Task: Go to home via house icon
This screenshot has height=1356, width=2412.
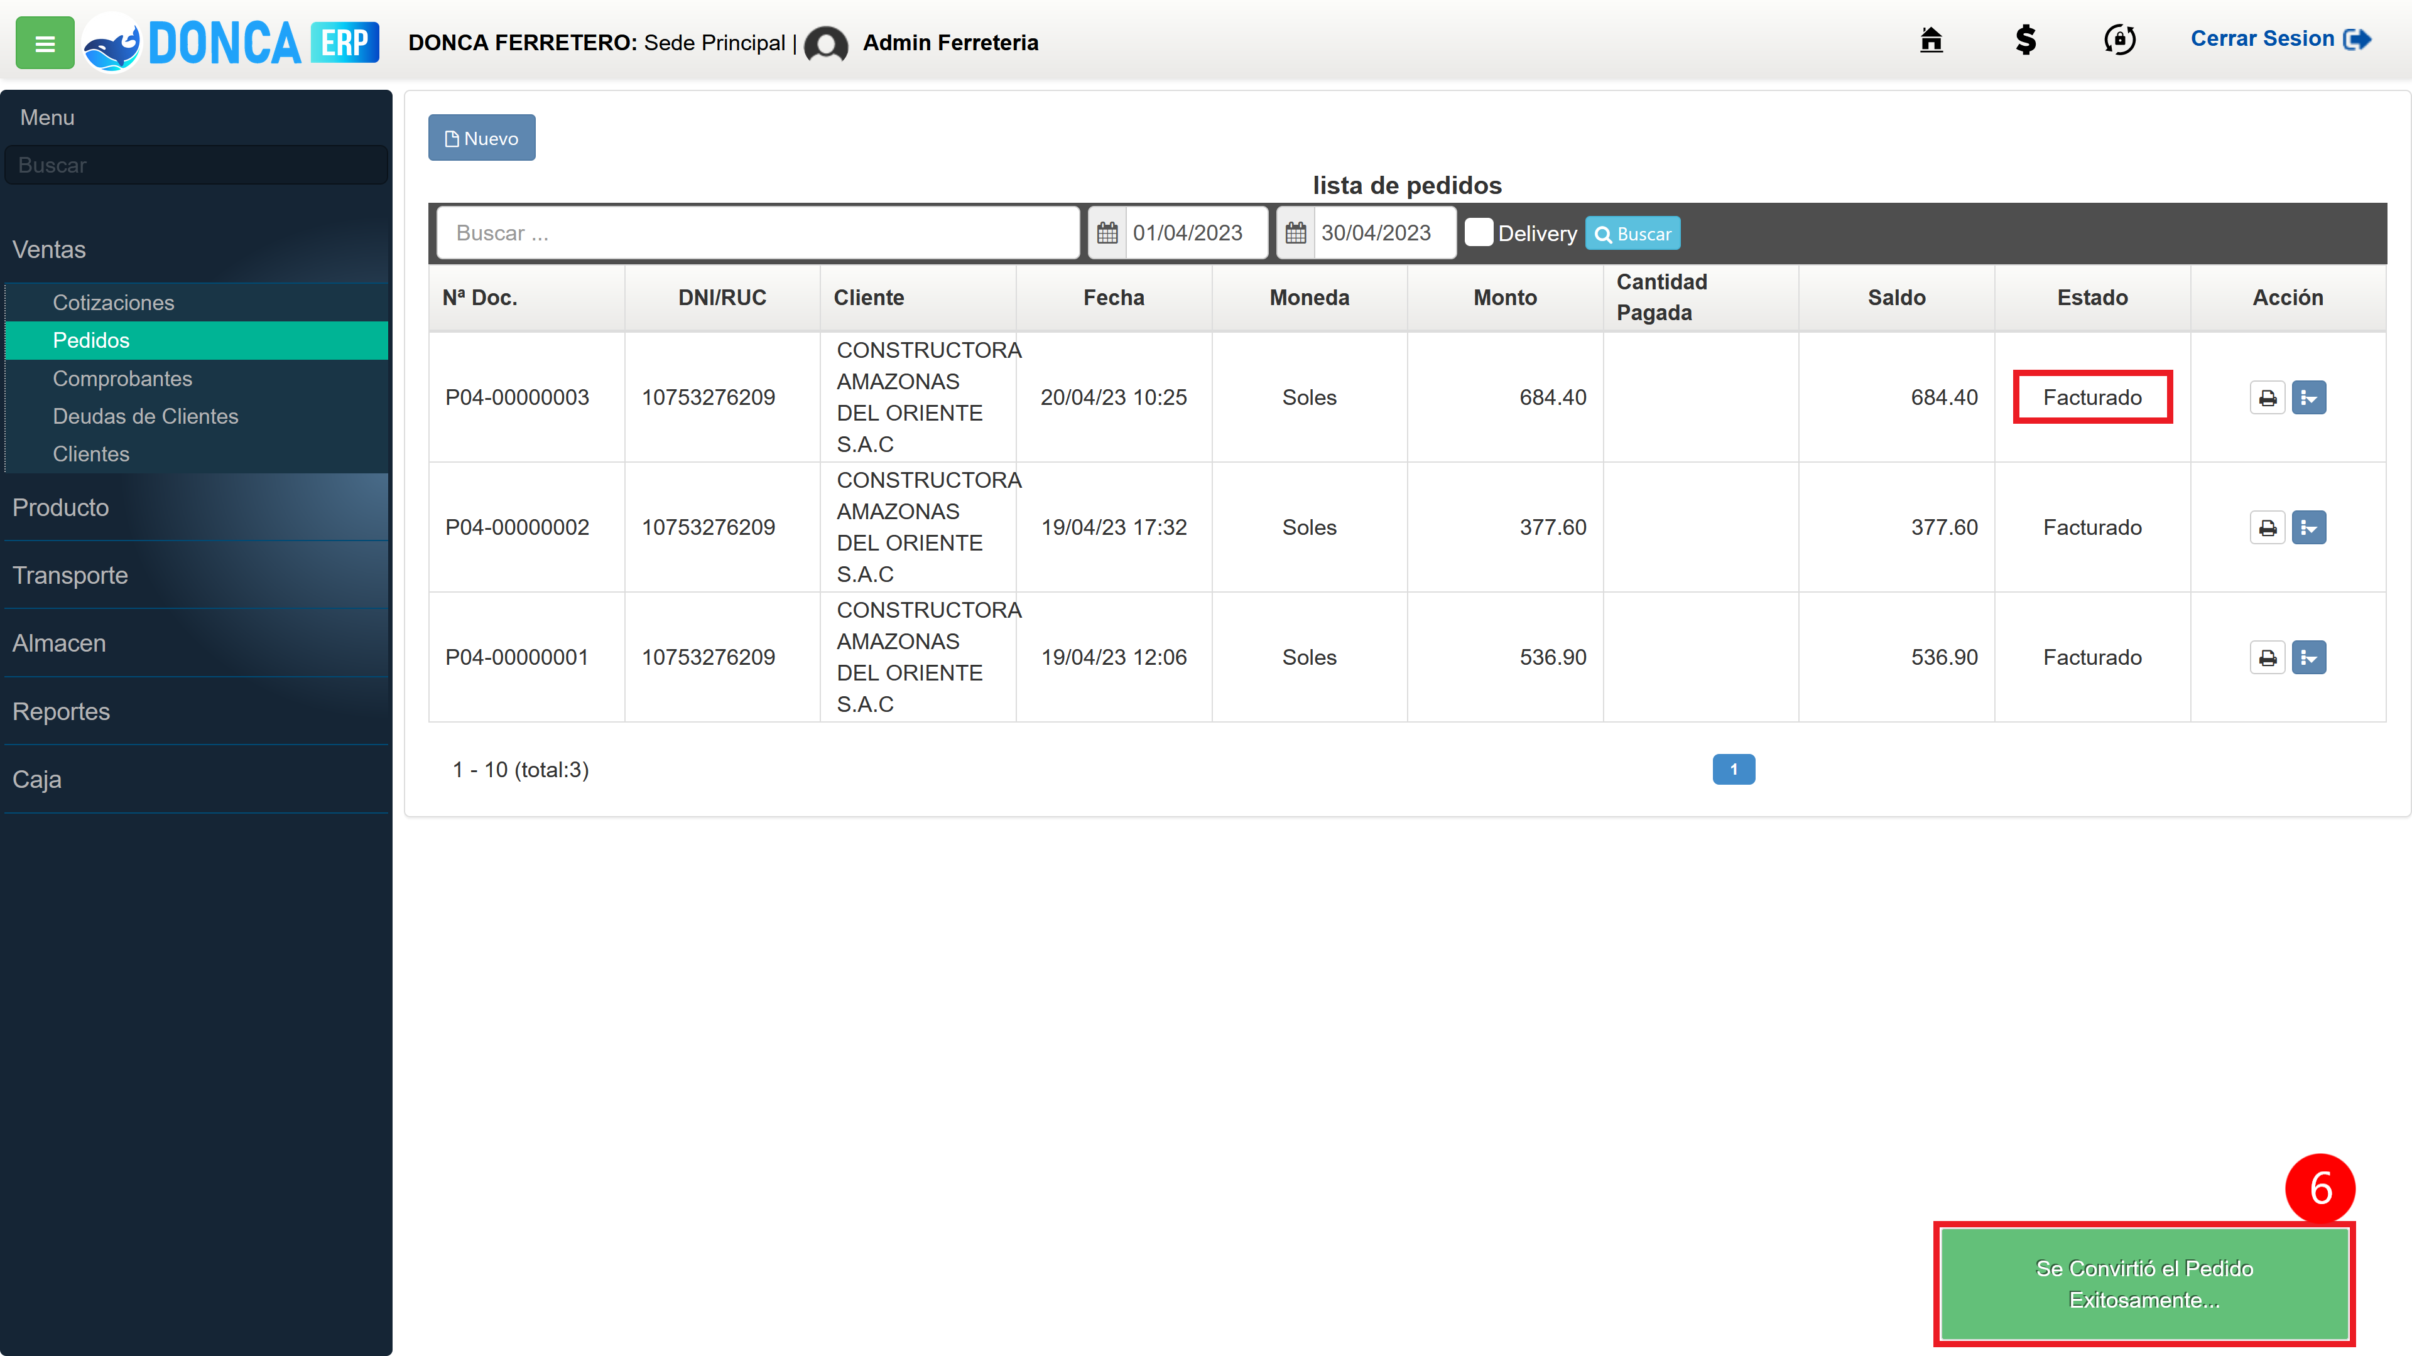Action: [1931, 40]
